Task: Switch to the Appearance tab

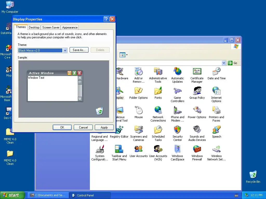Action: coord(70,27)
